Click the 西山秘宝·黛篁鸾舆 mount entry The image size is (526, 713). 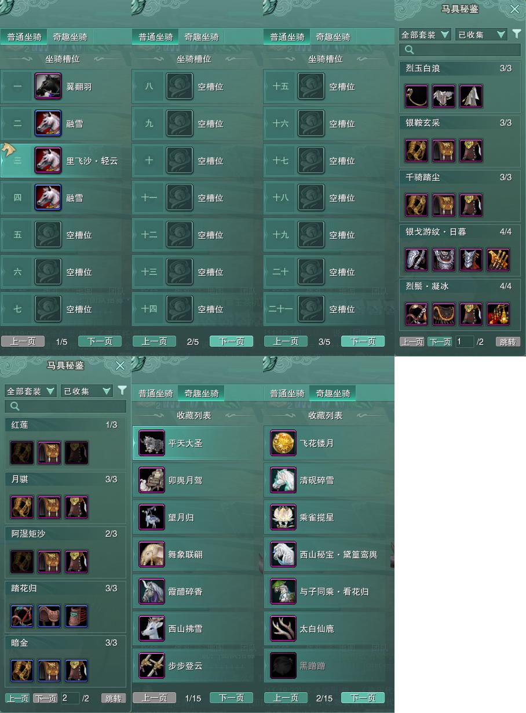(x=328, y=555)
